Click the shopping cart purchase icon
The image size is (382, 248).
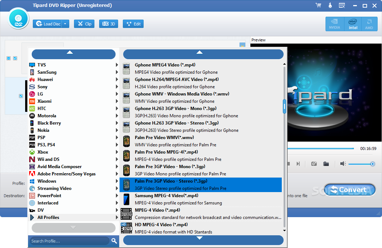tap(318, 5)
